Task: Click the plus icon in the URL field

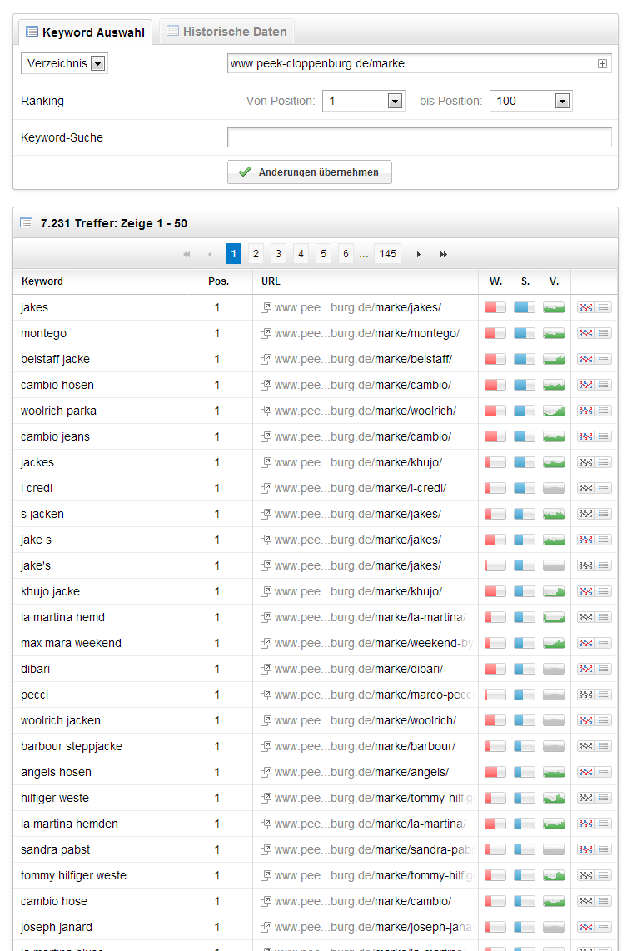Action: point(602,64)
